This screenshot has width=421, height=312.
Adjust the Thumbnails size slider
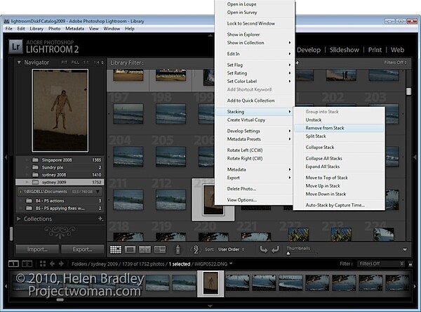click(288, 254)
